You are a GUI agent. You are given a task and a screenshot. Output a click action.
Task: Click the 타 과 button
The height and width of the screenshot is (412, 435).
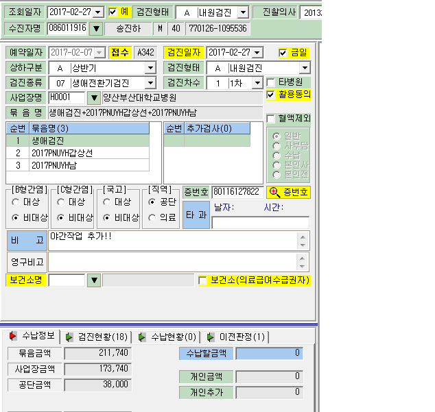point(196,215)
